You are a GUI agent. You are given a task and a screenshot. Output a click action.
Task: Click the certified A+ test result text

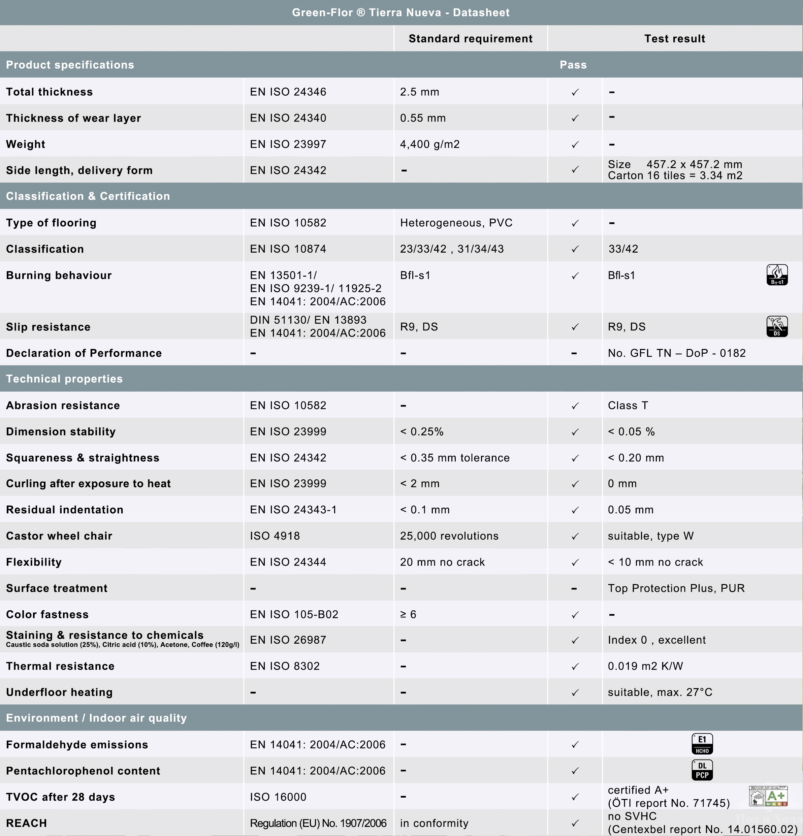coord(638,790)
